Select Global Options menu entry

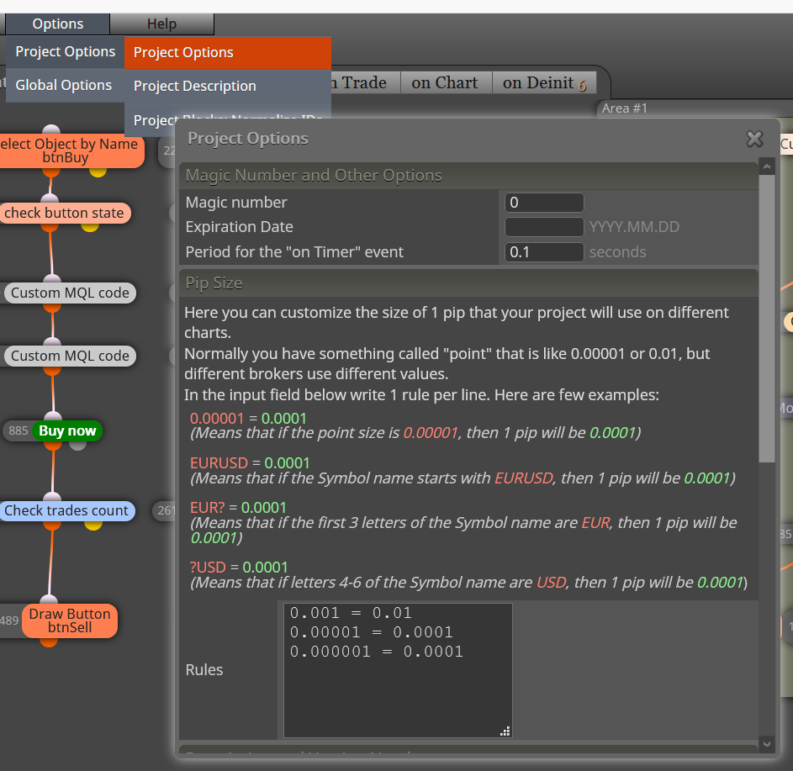click(x=64, y=85)
